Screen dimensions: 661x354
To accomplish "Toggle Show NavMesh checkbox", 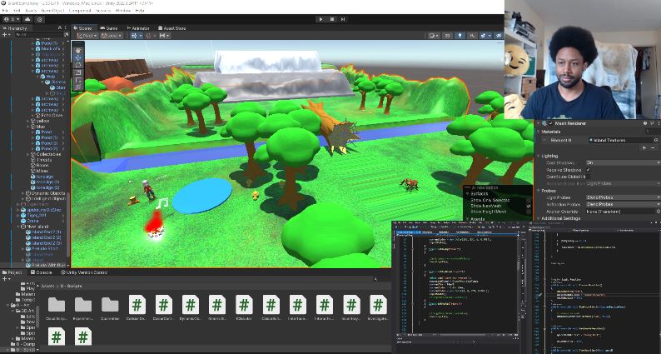I will pos(528,206).
